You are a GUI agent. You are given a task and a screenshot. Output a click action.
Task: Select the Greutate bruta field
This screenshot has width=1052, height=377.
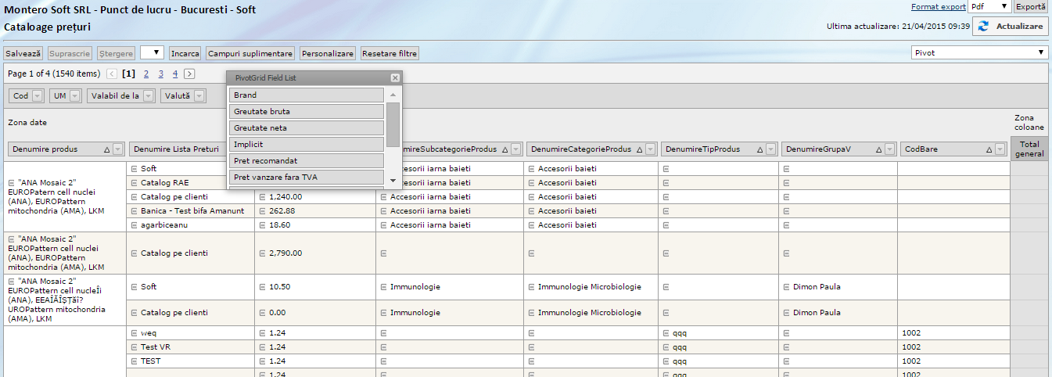tap(307, 112)
